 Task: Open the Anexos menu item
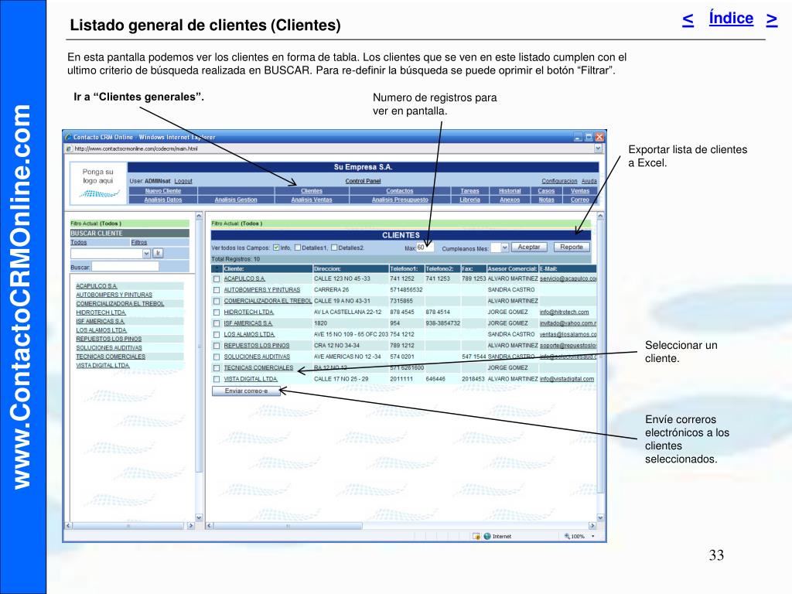510,200
